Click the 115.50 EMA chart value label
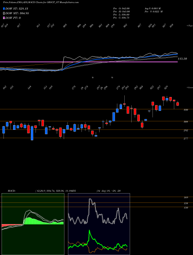 click(x=182, y=59)
